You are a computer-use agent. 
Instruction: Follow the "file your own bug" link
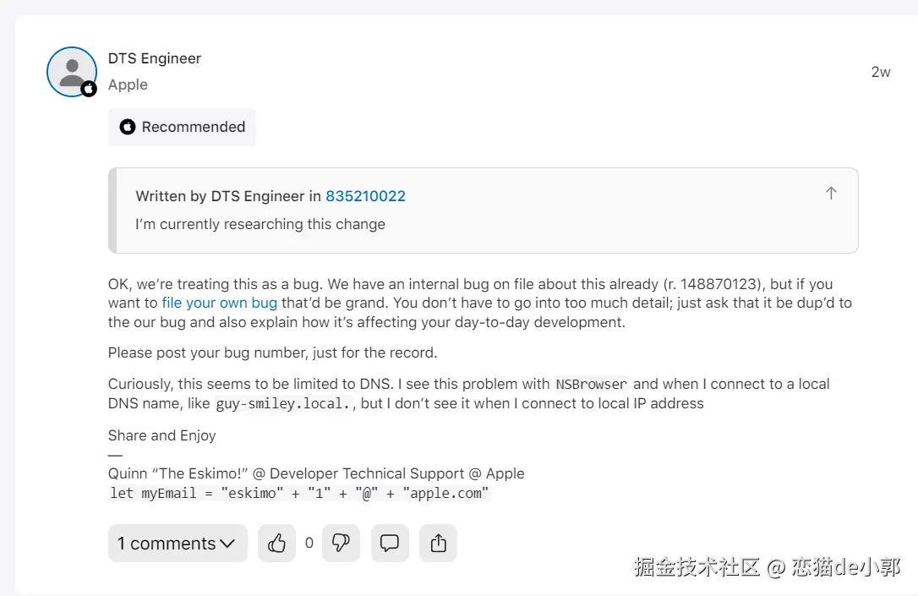pos(220,303)
